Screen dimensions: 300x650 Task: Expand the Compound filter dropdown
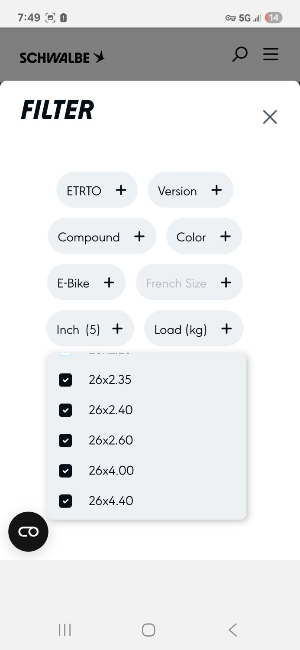point(102,237)
